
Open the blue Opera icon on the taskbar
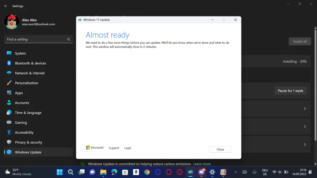158,172
